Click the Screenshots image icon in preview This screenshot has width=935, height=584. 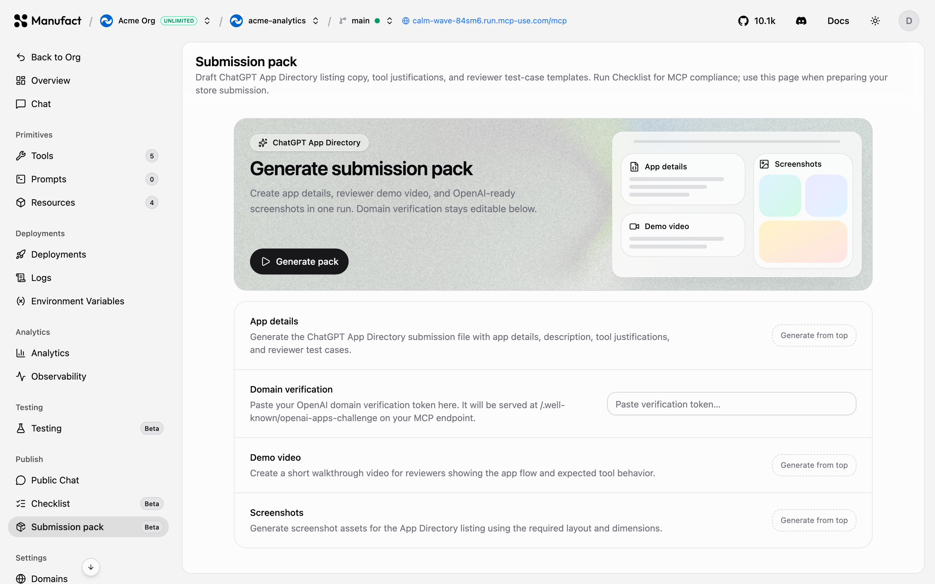[x=764, y=164]
